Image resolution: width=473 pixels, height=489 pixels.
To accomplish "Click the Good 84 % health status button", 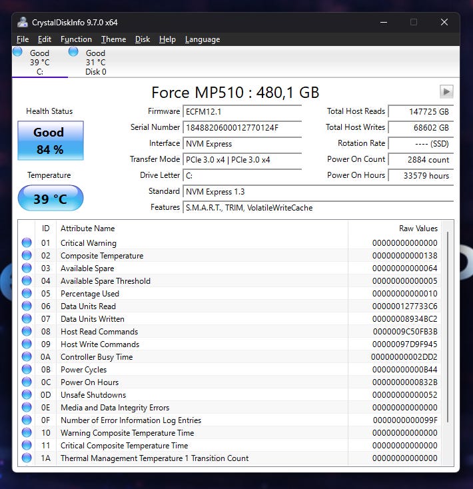I will coord(51,141).
